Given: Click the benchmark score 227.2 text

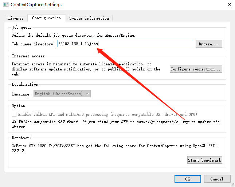Looking at the screenshot, I should point(18,151).
